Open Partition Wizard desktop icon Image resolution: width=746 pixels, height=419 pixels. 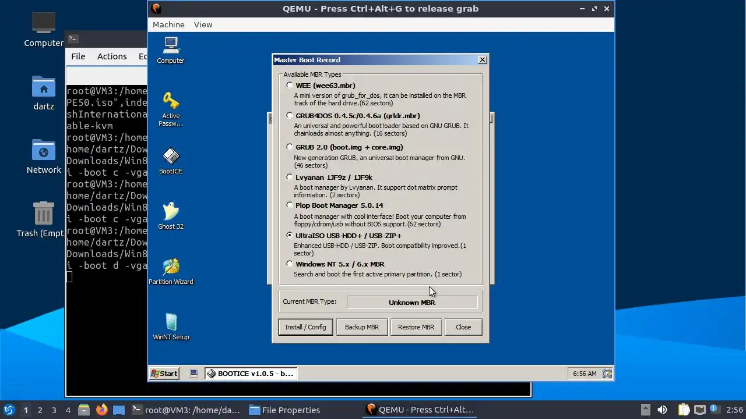(x=171, y=271)
